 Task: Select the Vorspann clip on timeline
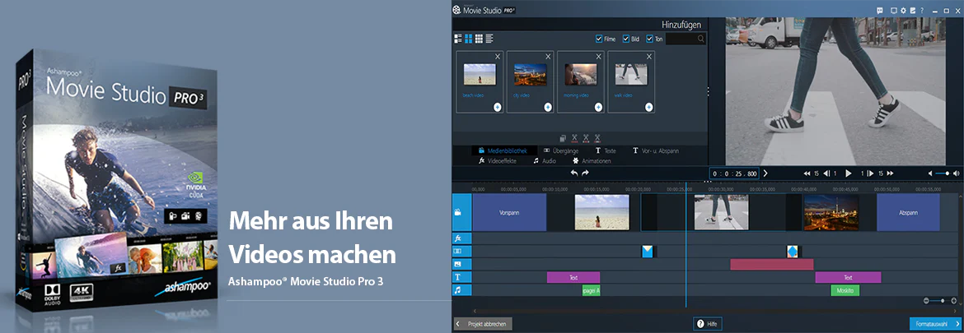click(x=509, y=212)
